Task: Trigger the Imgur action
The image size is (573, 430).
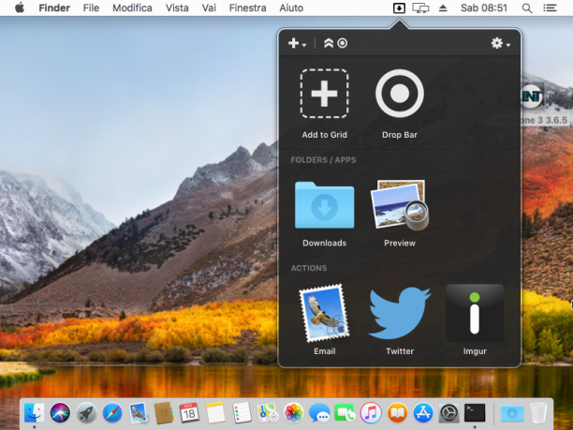Action: 475,313
